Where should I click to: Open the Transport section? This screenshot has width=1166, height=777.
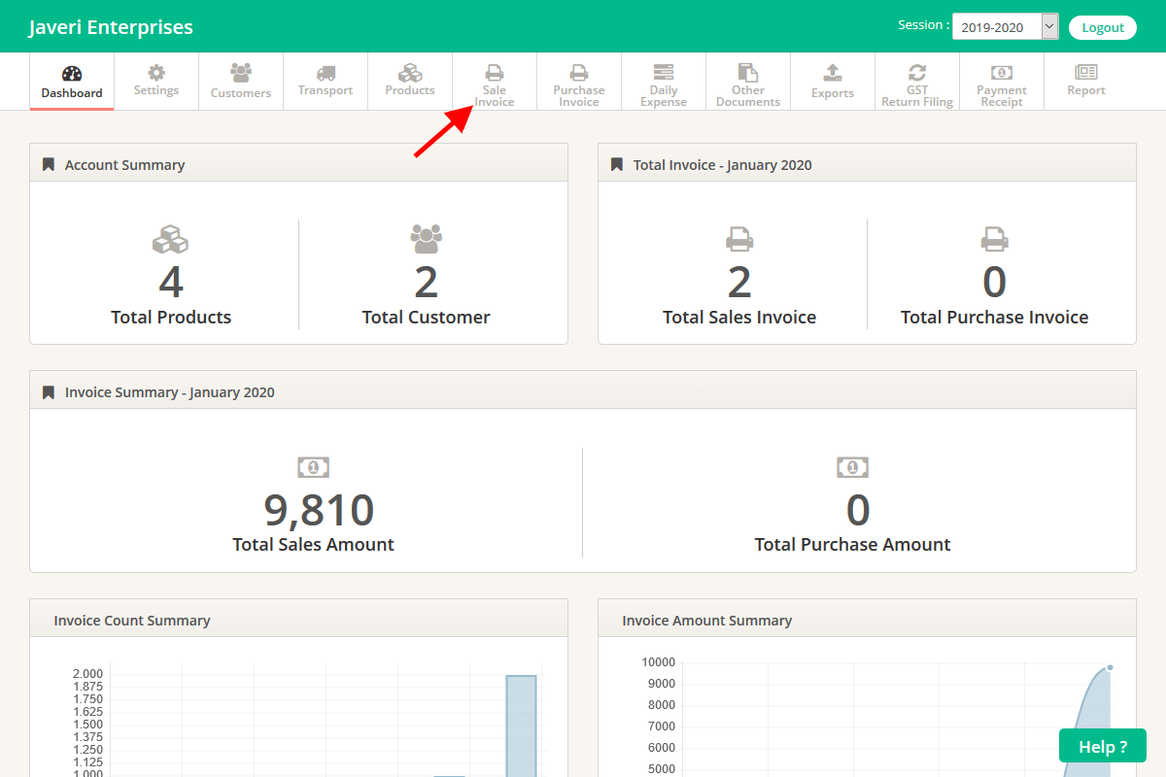click(x=325, y=82)
